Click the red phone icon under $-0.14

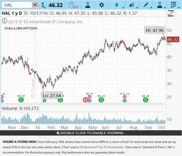[x=124, y=97]
